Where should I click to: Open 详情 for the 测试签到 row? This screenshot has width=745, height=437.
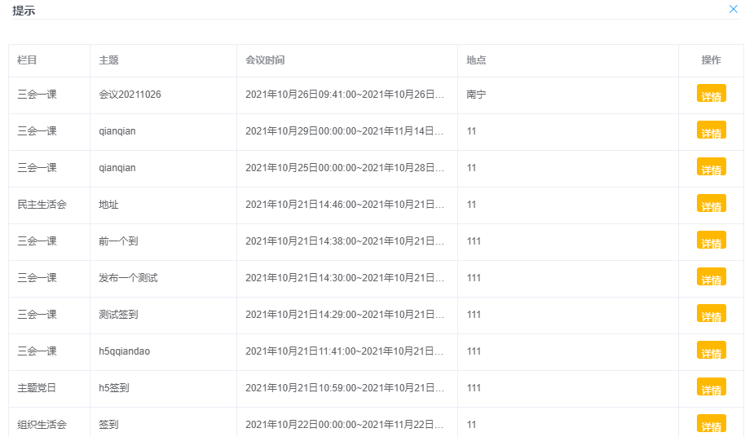tap(711, 315)
